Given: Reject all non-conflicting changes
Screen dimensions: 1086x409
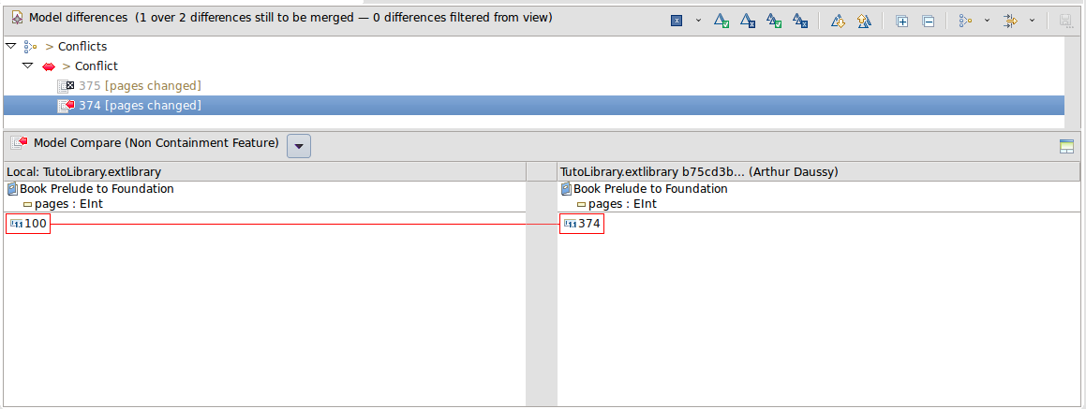Looking at the screenshot, I should click(x=800, y=21).
